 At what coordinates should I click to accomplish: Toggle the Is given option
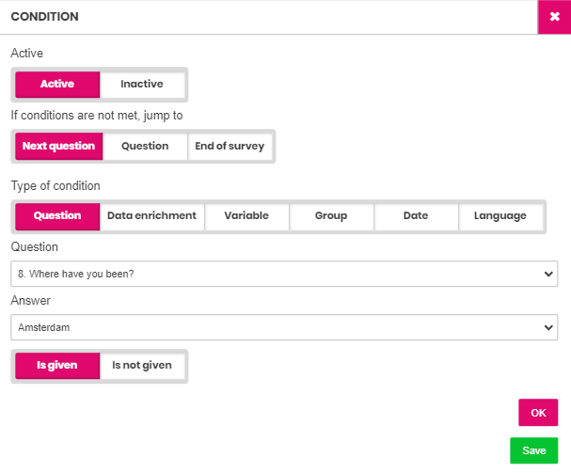57,366
